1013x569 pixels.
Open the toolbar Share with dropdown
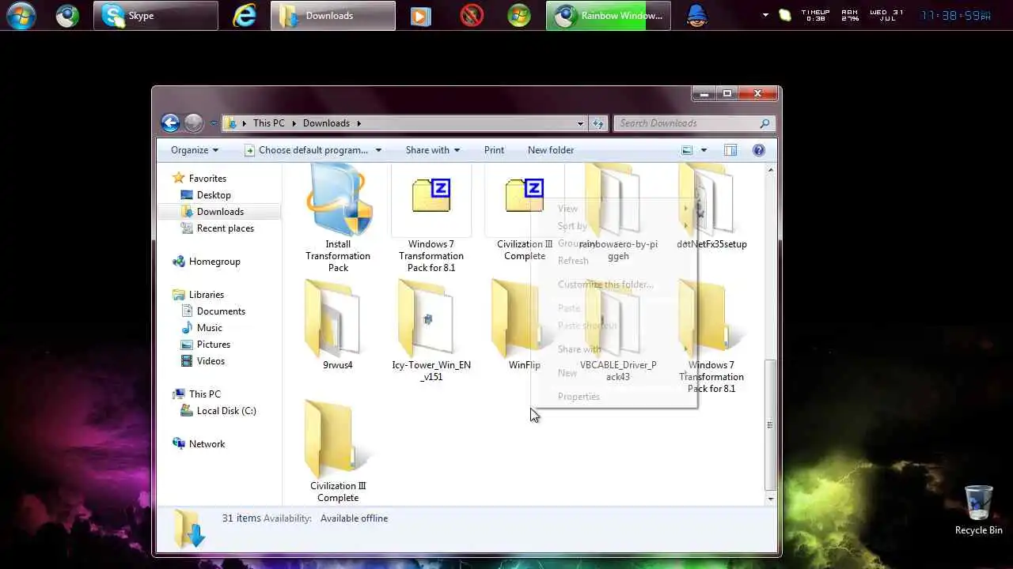433,150
